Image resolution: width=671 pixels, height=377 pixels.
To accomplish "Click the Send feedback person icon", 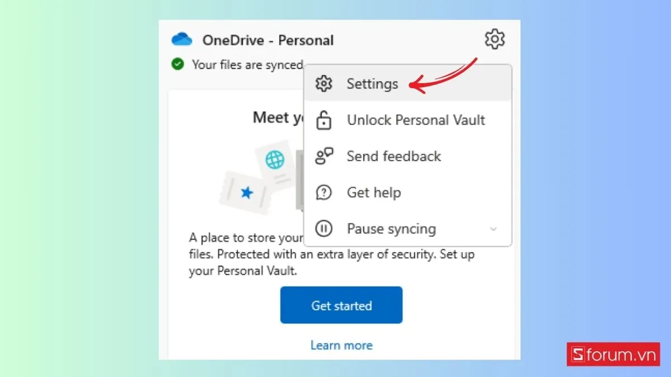I will pos(324,156).
